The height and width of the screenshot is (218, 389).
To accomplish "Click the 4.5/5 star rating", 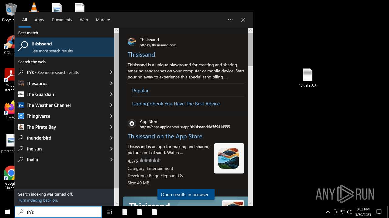I will tap(144, 161).
